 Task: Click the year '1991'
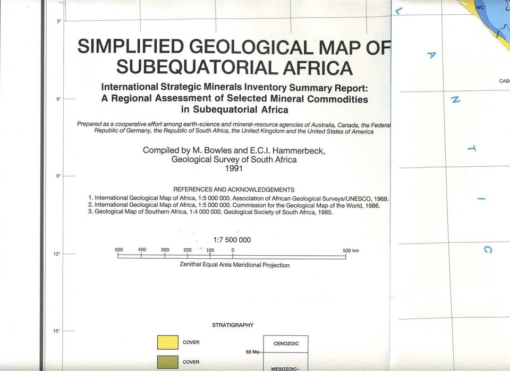(x=234, y=168)
